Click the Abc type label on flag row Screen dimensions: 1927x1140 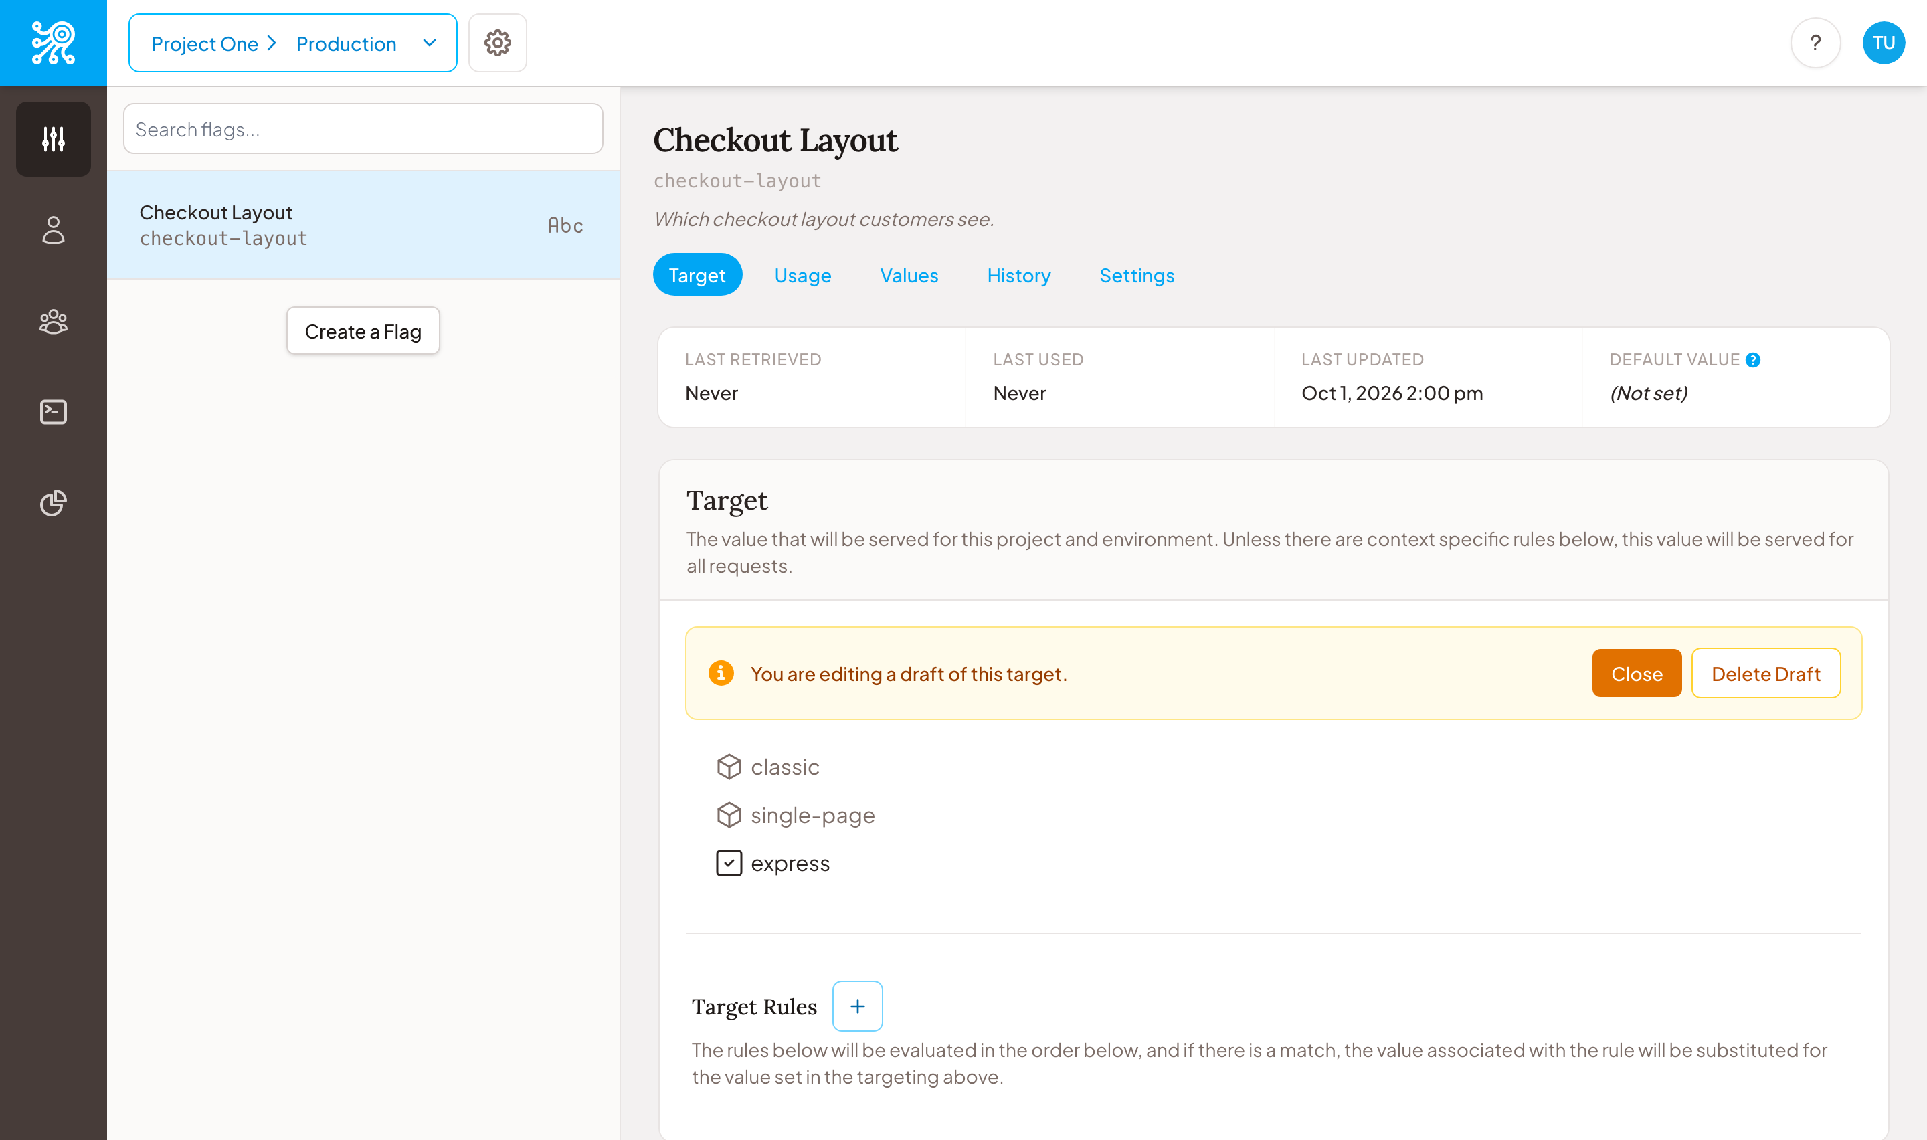click(x=565, y=225)
